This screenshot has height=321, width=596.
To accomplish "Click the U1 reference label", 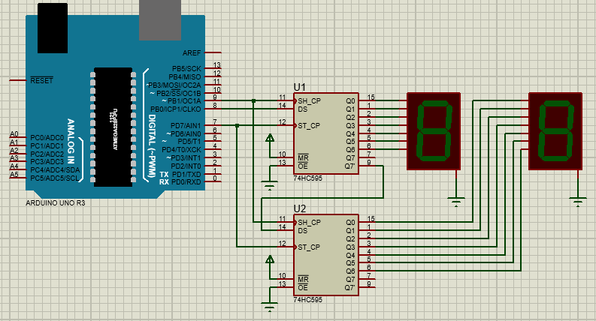I will coord(301,86).
